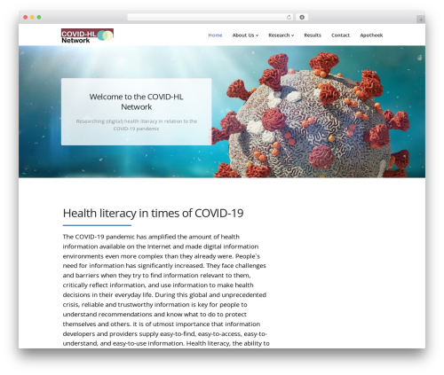444x375 pixels.
Task: Expand the About Us dropdown chevron
Action: (x=258, y=35)
